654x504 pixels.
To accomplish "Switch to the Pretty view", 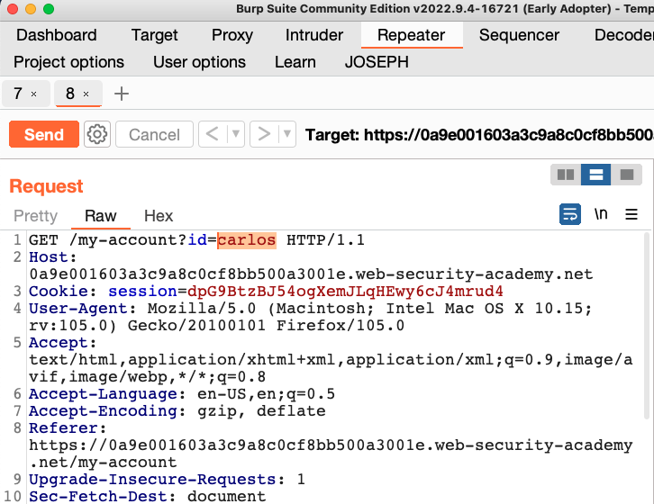I will pyautogui.click(x=35, y=216).
